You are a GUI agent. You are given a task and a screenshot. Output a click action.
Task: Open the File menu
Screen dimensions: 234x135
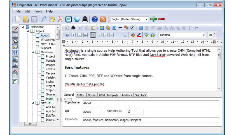tap(18, 11)
